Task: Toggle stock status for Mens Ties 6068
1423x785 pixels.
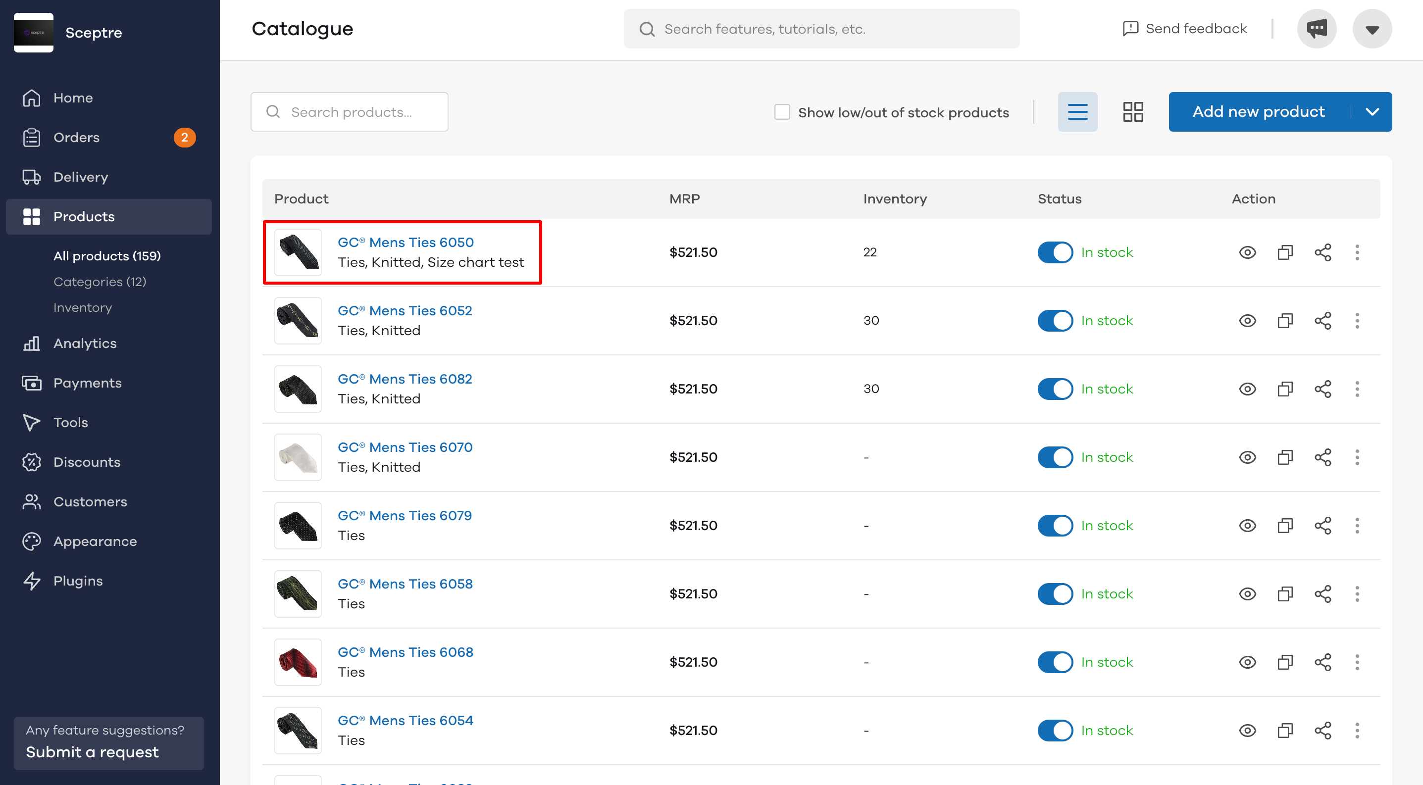Action: pos(1055,662)
